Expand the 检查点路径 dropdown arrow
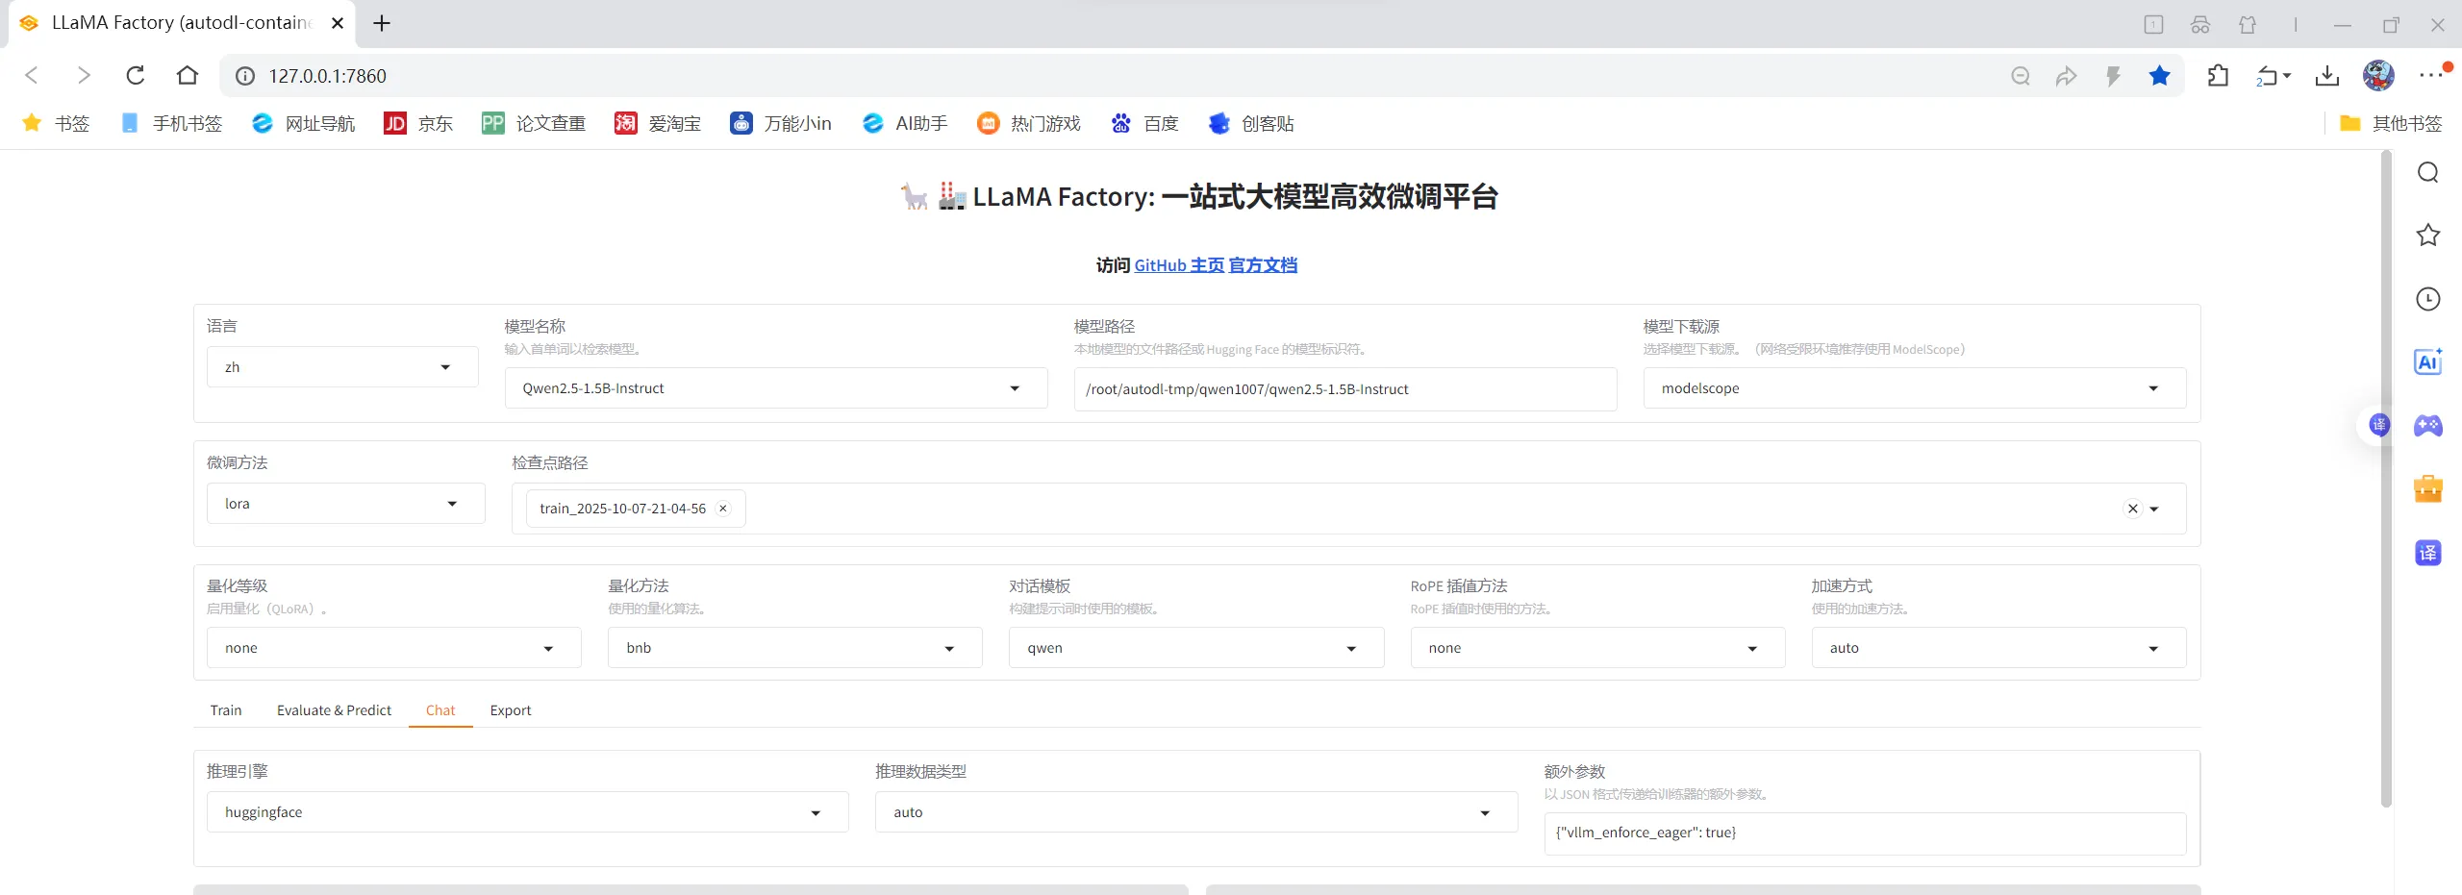 tap(2155, 509)
